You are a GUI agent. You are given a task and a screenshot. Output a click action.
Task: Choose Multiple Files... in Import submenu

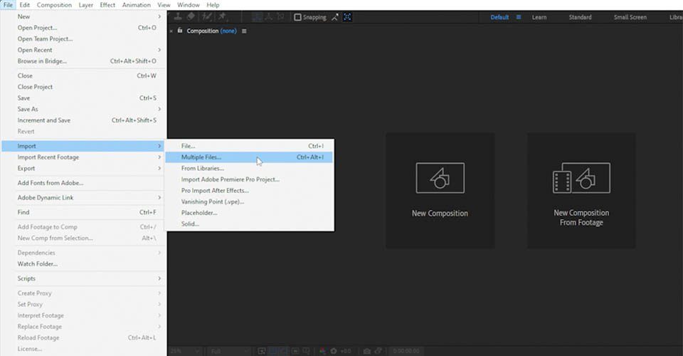click(249, 157)
